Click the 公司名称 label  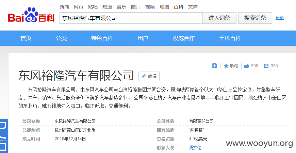[31, 121]
